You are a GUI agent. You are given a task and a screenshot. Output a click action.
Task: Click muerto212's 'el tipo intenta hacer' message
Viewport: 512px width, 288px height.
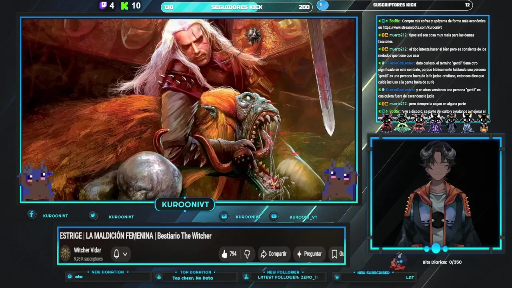coord(432,52)
